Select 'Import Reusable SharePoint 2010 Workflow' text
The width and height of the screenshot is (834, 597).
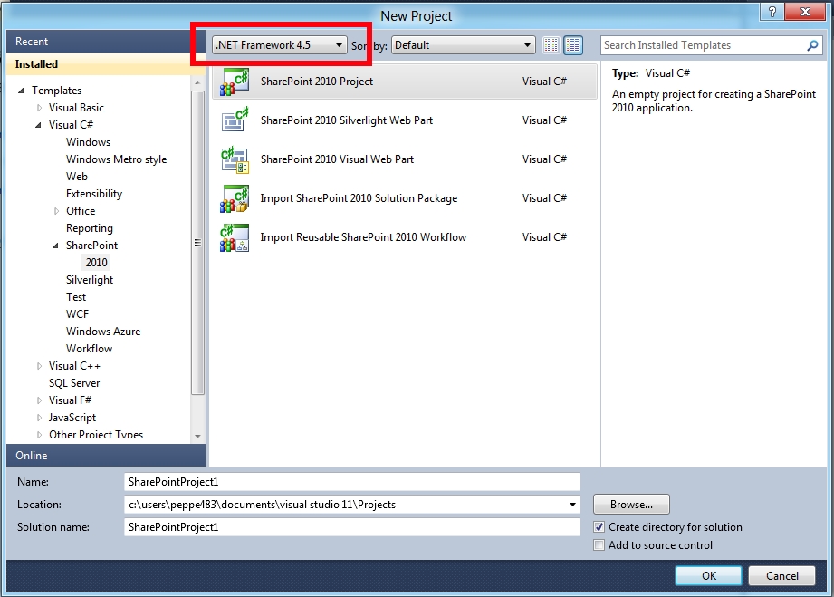[363, 237]
